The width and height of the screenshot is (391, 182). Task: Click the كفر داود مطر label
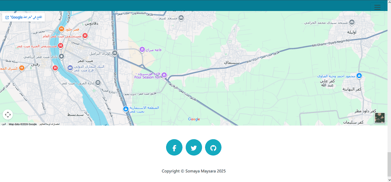365,111
